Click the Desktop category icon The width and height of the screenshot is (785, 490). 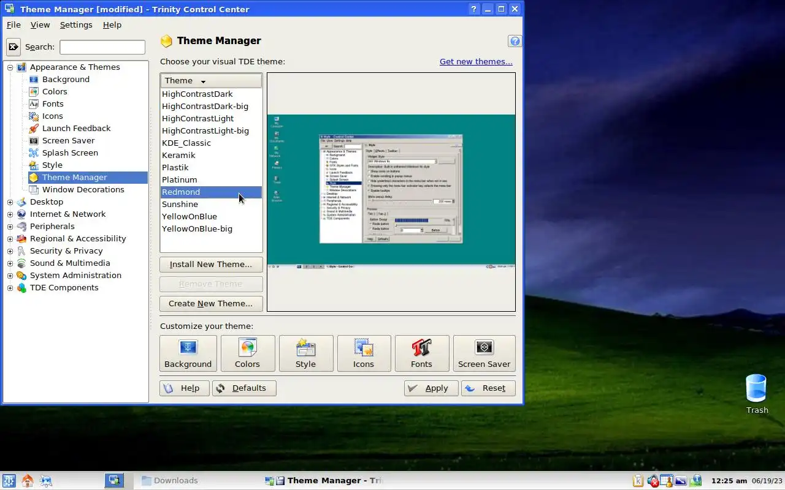(x=21, y=202)
